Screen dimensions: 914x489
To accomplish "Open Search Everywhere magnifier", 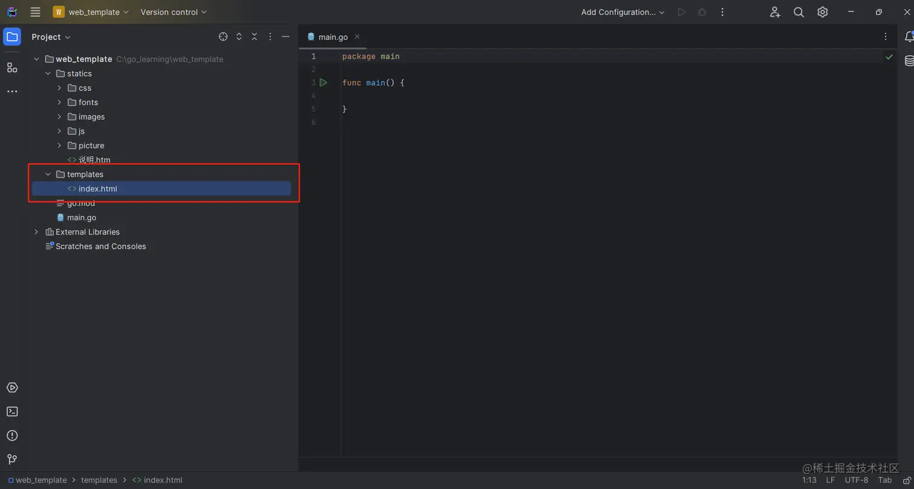I will point(799,12).
